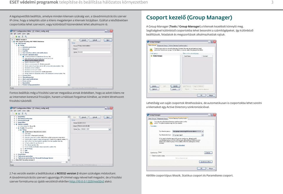
Task: Switch to Static Groups tab in lower Group Manager
Action: click(152, 119)
